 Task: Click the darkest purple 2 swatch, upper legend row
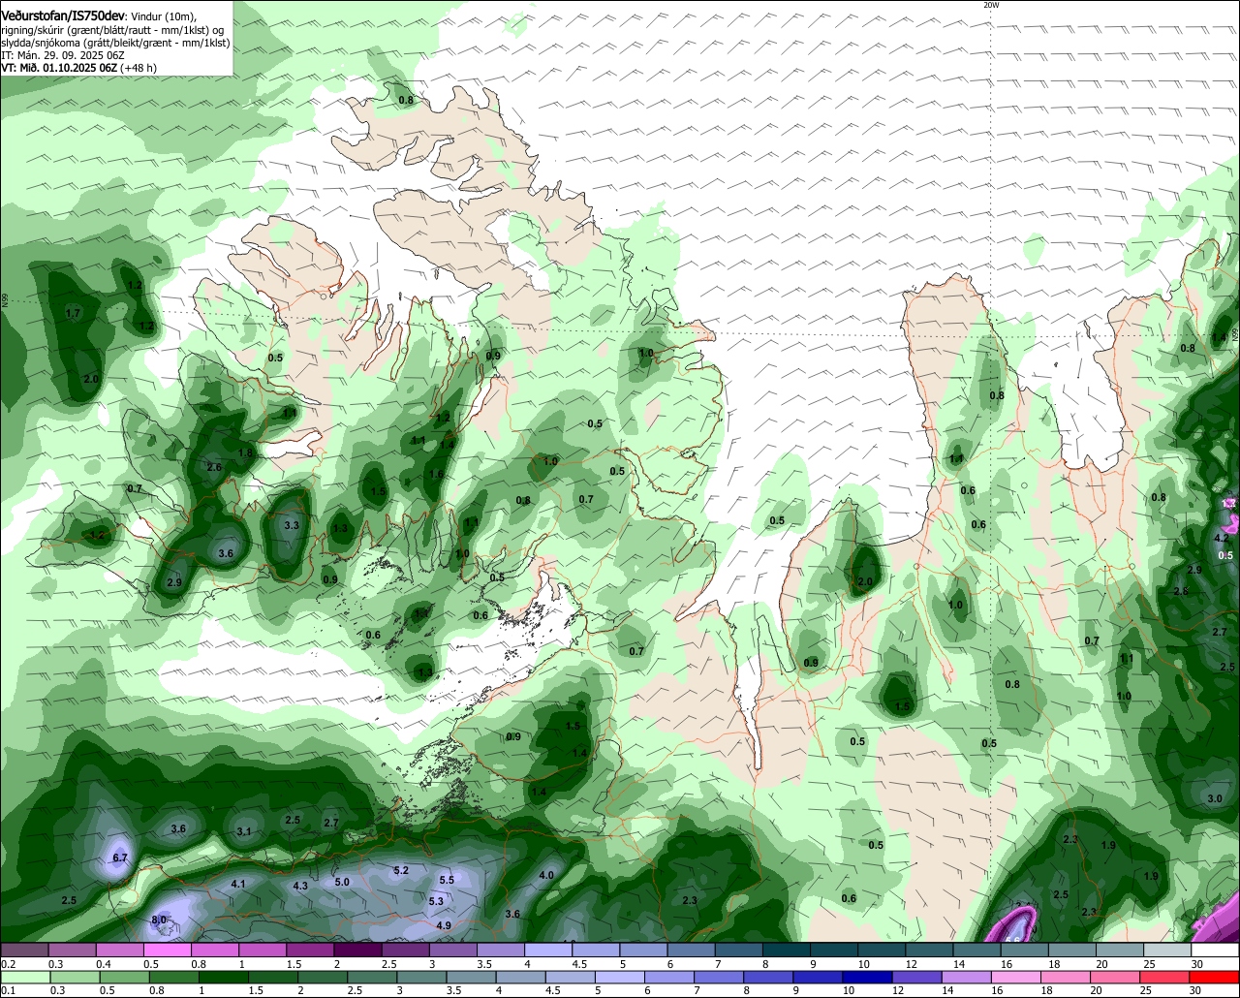(357, 950)
